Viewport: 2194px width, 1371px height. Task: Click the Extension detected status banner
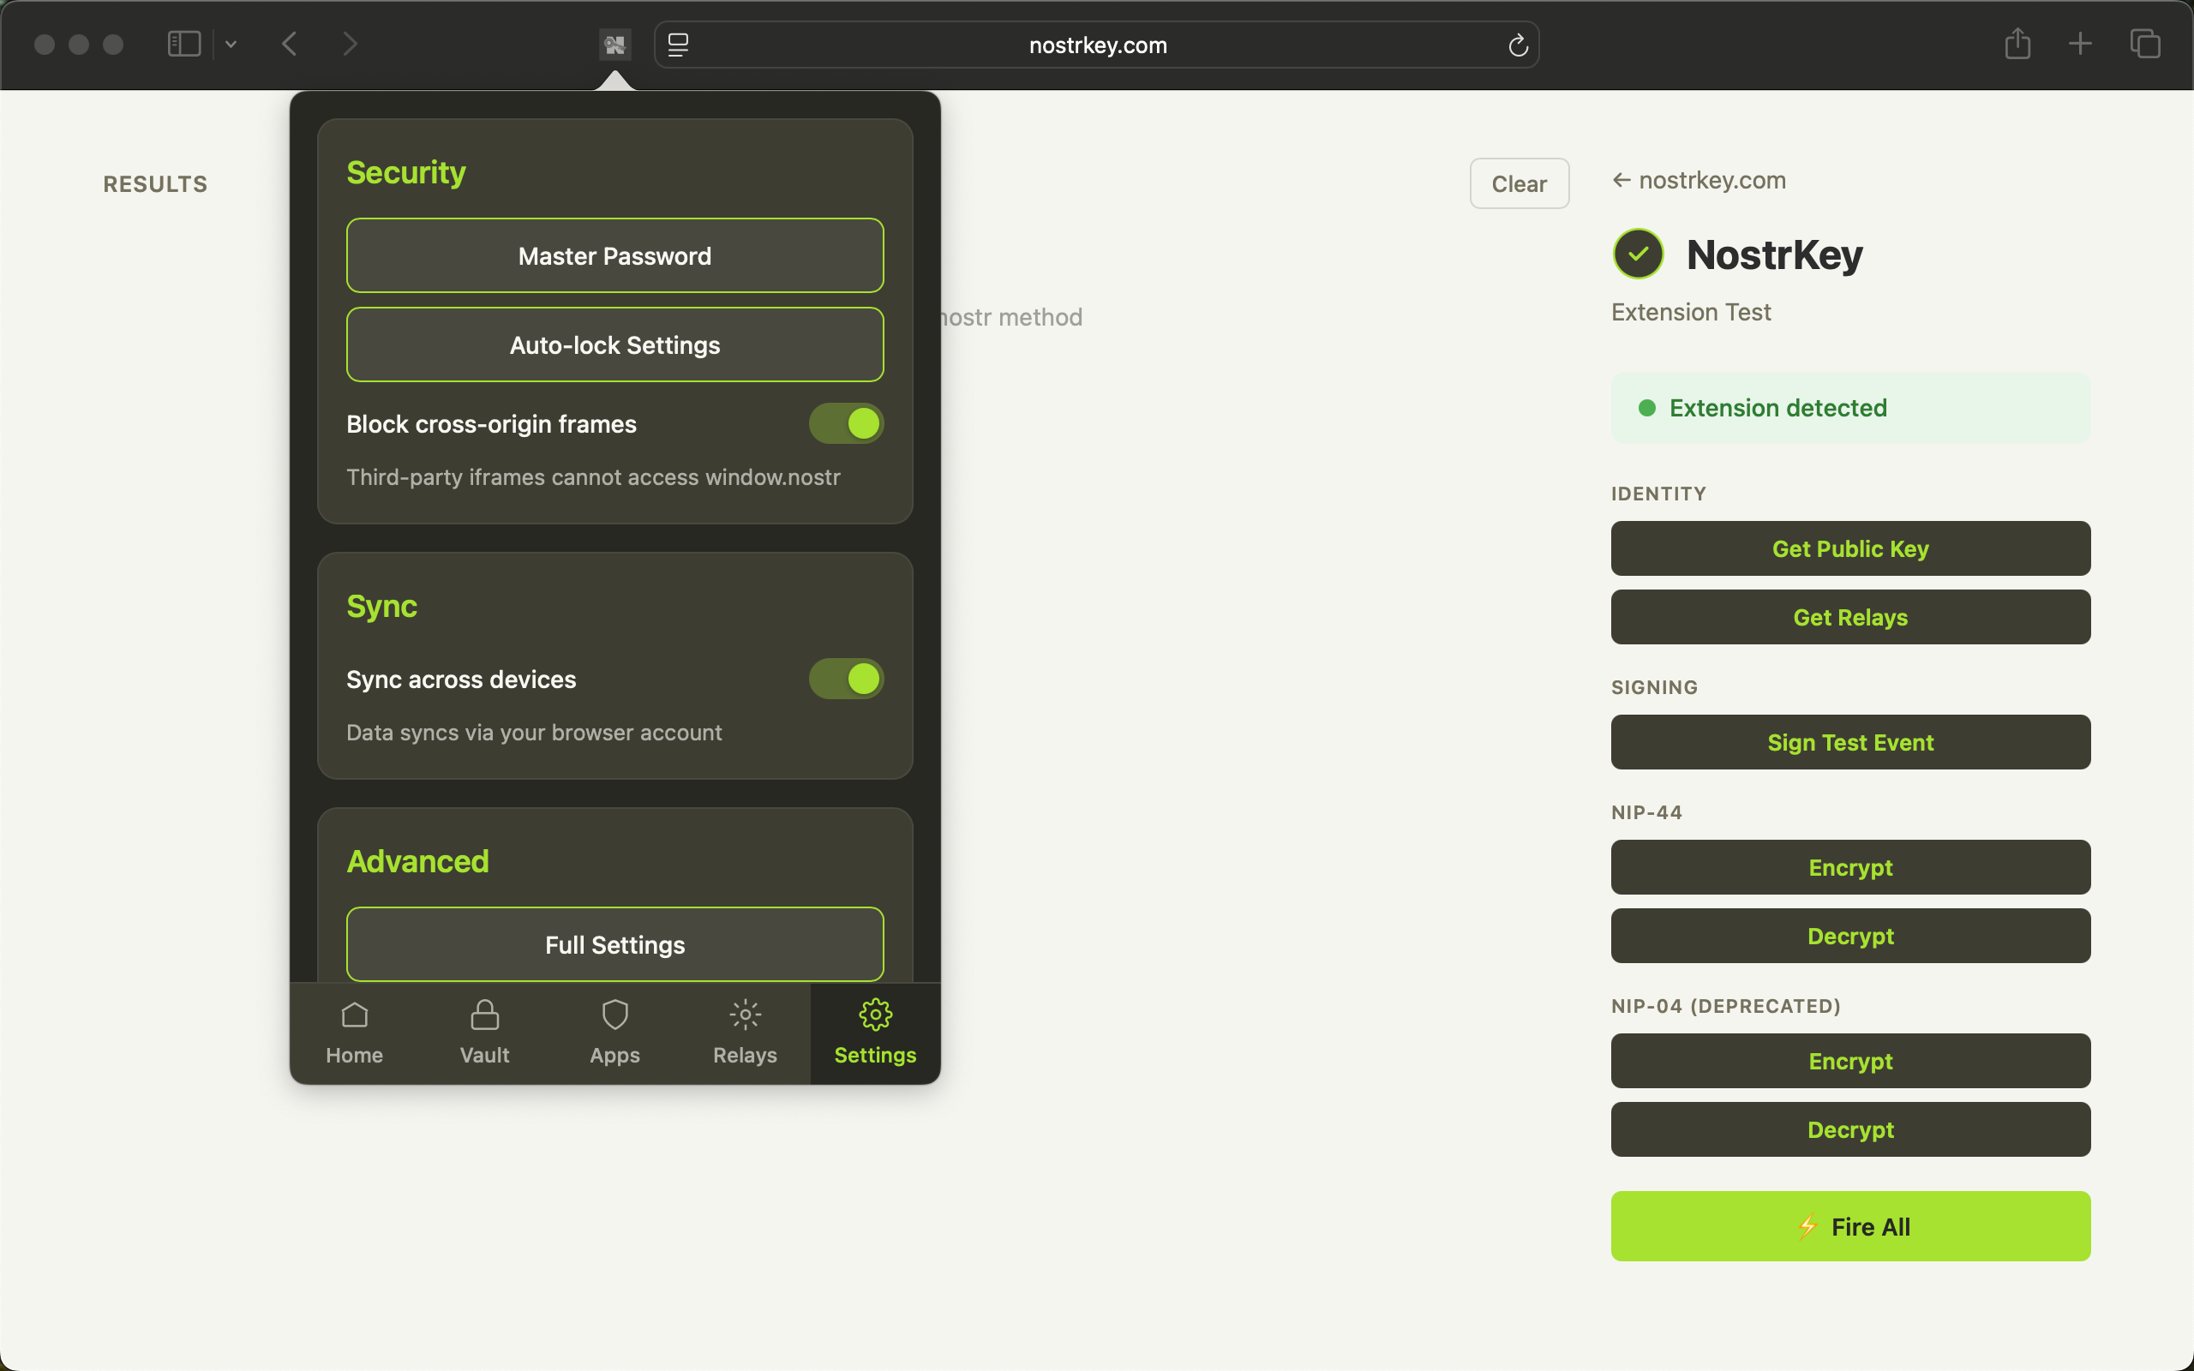(1850, 408)
